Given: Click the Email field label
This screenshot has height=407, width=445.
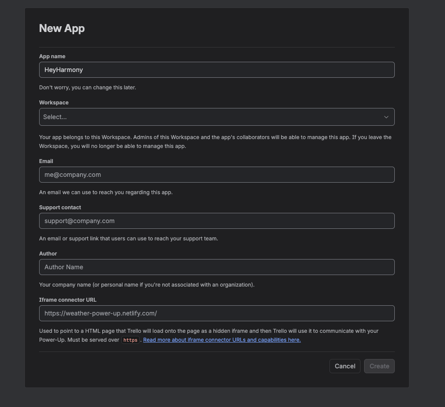Looking at the screenshot, I should click(46, 161).
